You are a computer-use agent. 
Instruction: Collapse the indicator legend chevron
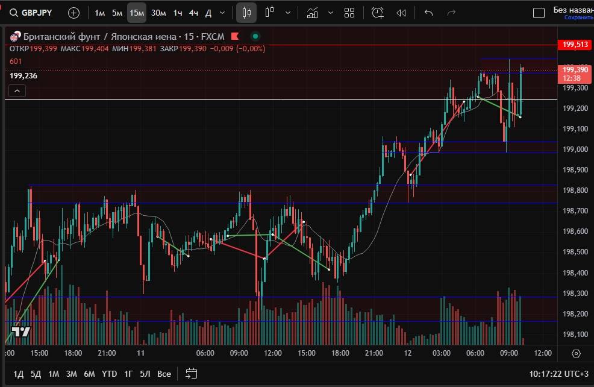(17, 91)
